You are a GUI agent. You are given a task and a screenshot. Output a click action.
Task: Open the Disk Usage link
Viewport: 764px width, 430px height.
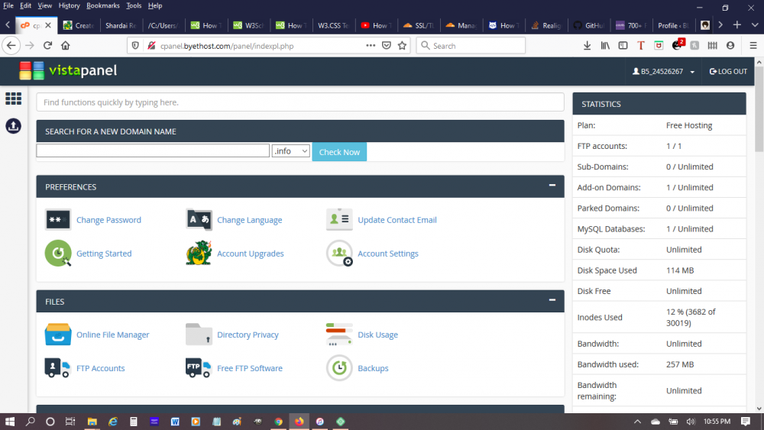coord(377,335)
